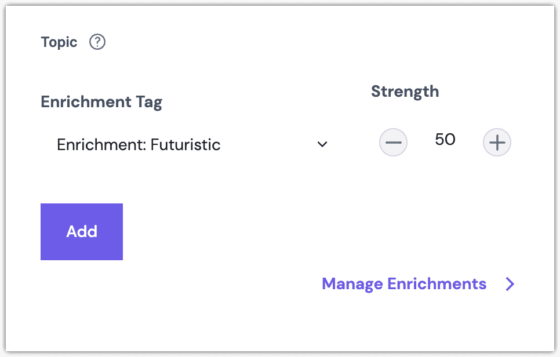Click the Strength value showing 50
Image resolution: width=560 pixels, height=357 pixels.
[x=444, y=140]
